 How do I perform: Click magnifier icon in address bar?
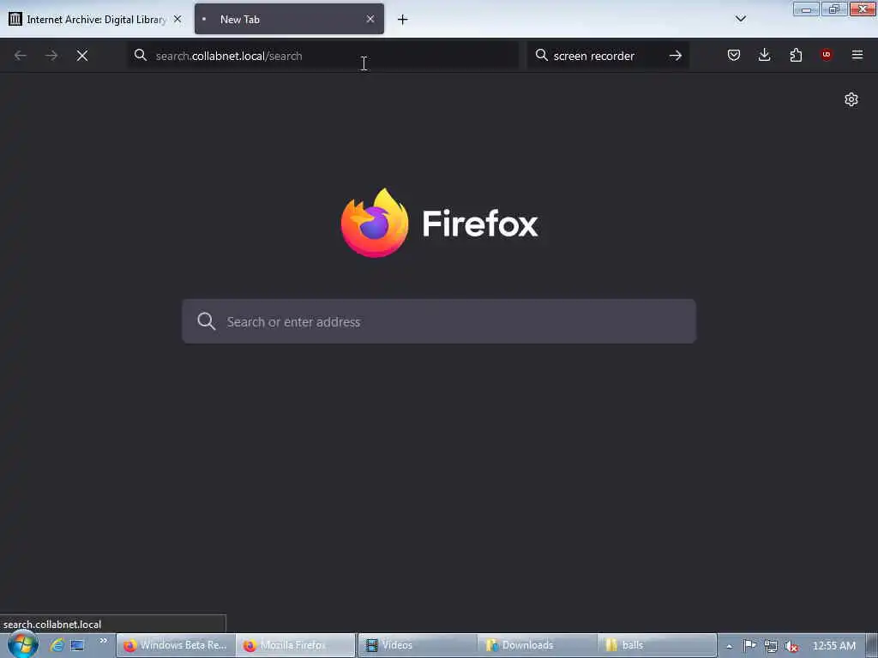(141, 56)
